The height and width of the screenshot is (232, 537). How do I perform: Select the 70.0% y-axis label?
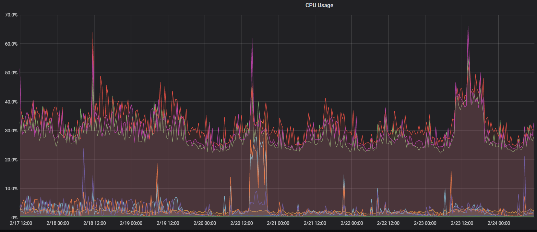click(11, 15)
